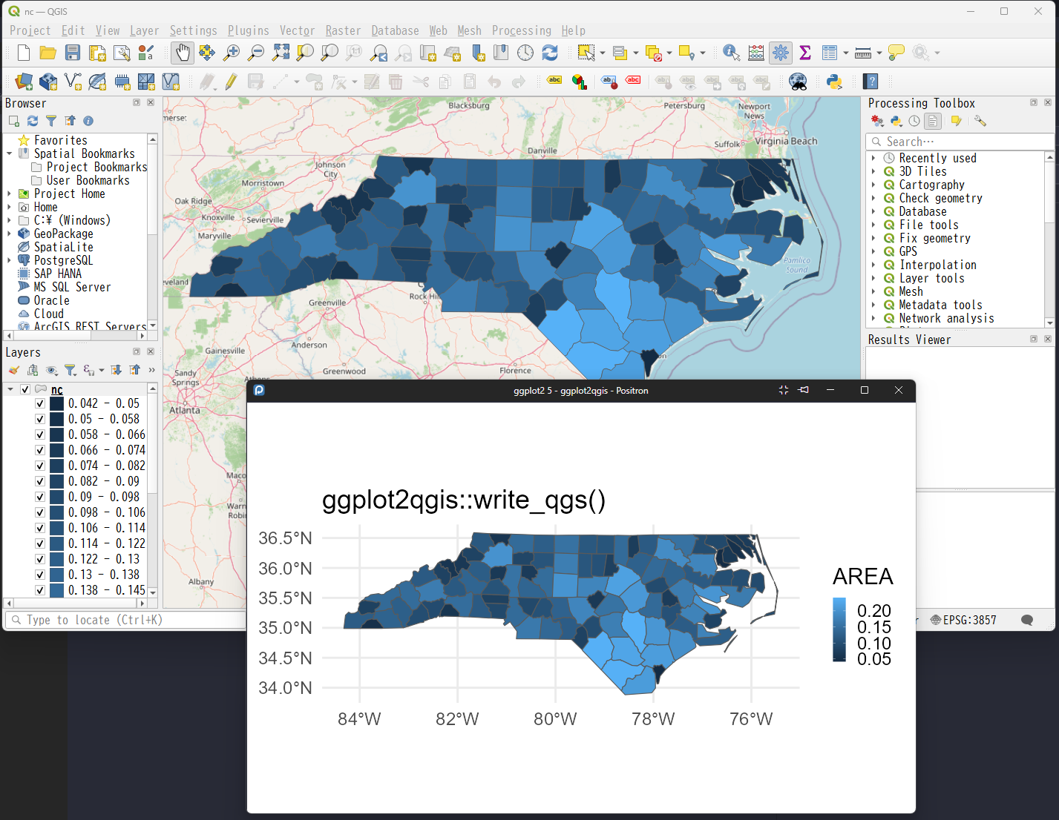Click Processing Toolbox history clock icon
The height and width of the screenshot is (820, 1059).
(x=914, y=121)
